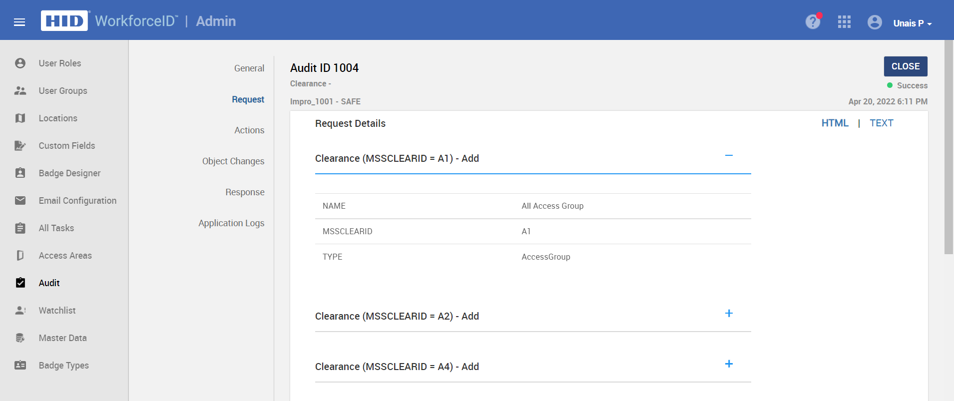Expand the Clearance A4 section
954x401 pixels.
[729, 364]
